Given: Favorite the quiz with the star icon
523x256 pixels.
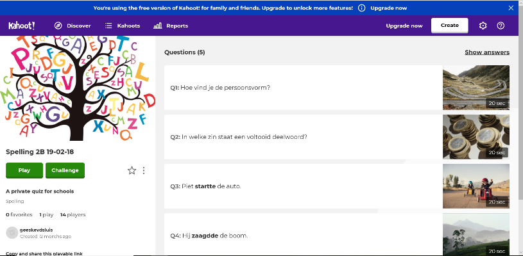Looking at the screenshot, I should point(132,170).
